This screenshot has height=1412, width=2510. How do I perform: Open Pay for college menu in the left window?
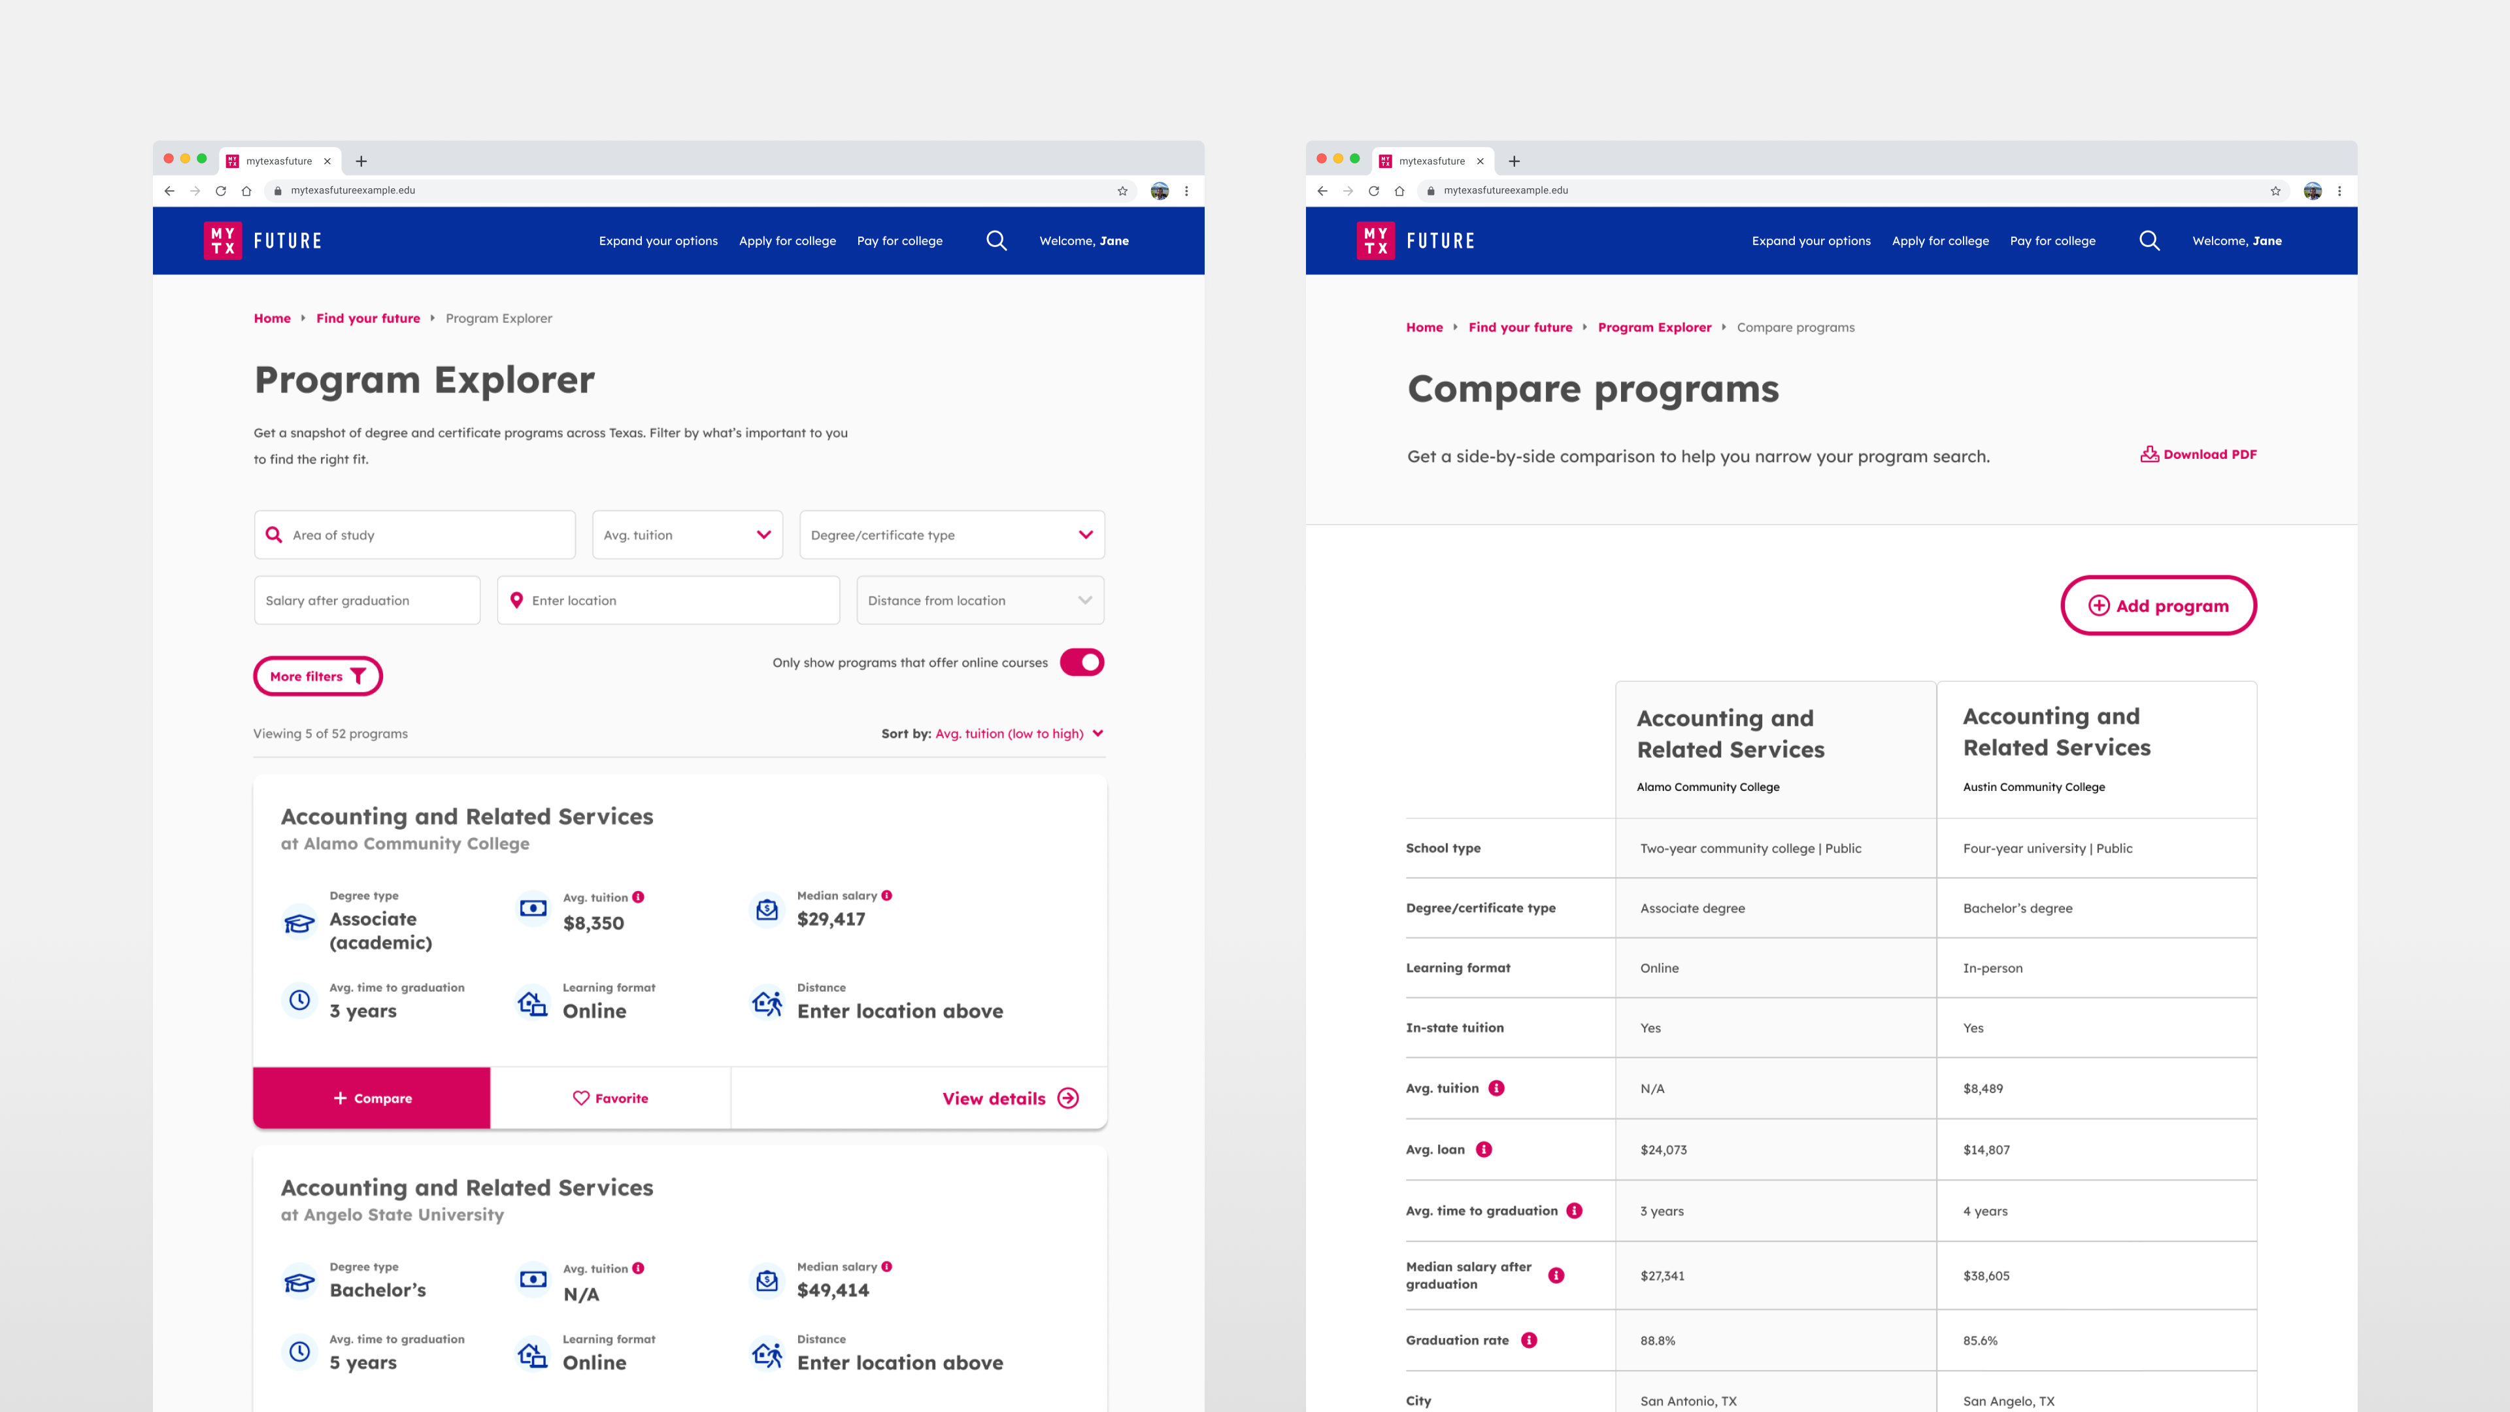(899, 241)
